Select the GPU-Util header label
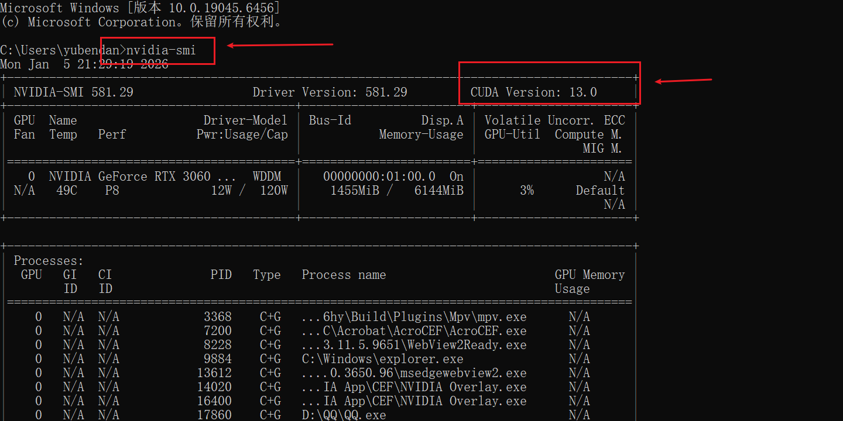 (512, 134)
